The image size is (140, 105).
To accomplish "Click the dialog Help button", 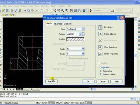I will pos(117,81).
